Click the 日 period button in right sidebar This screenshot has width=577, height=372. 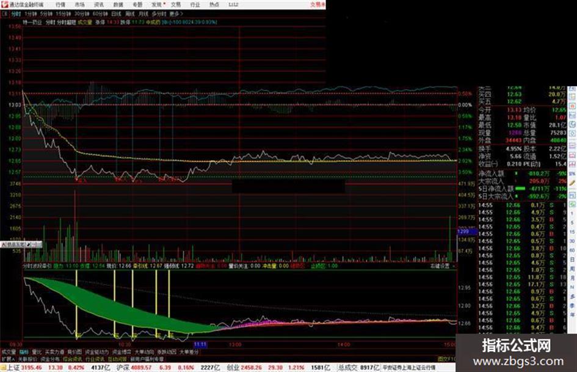572,260
